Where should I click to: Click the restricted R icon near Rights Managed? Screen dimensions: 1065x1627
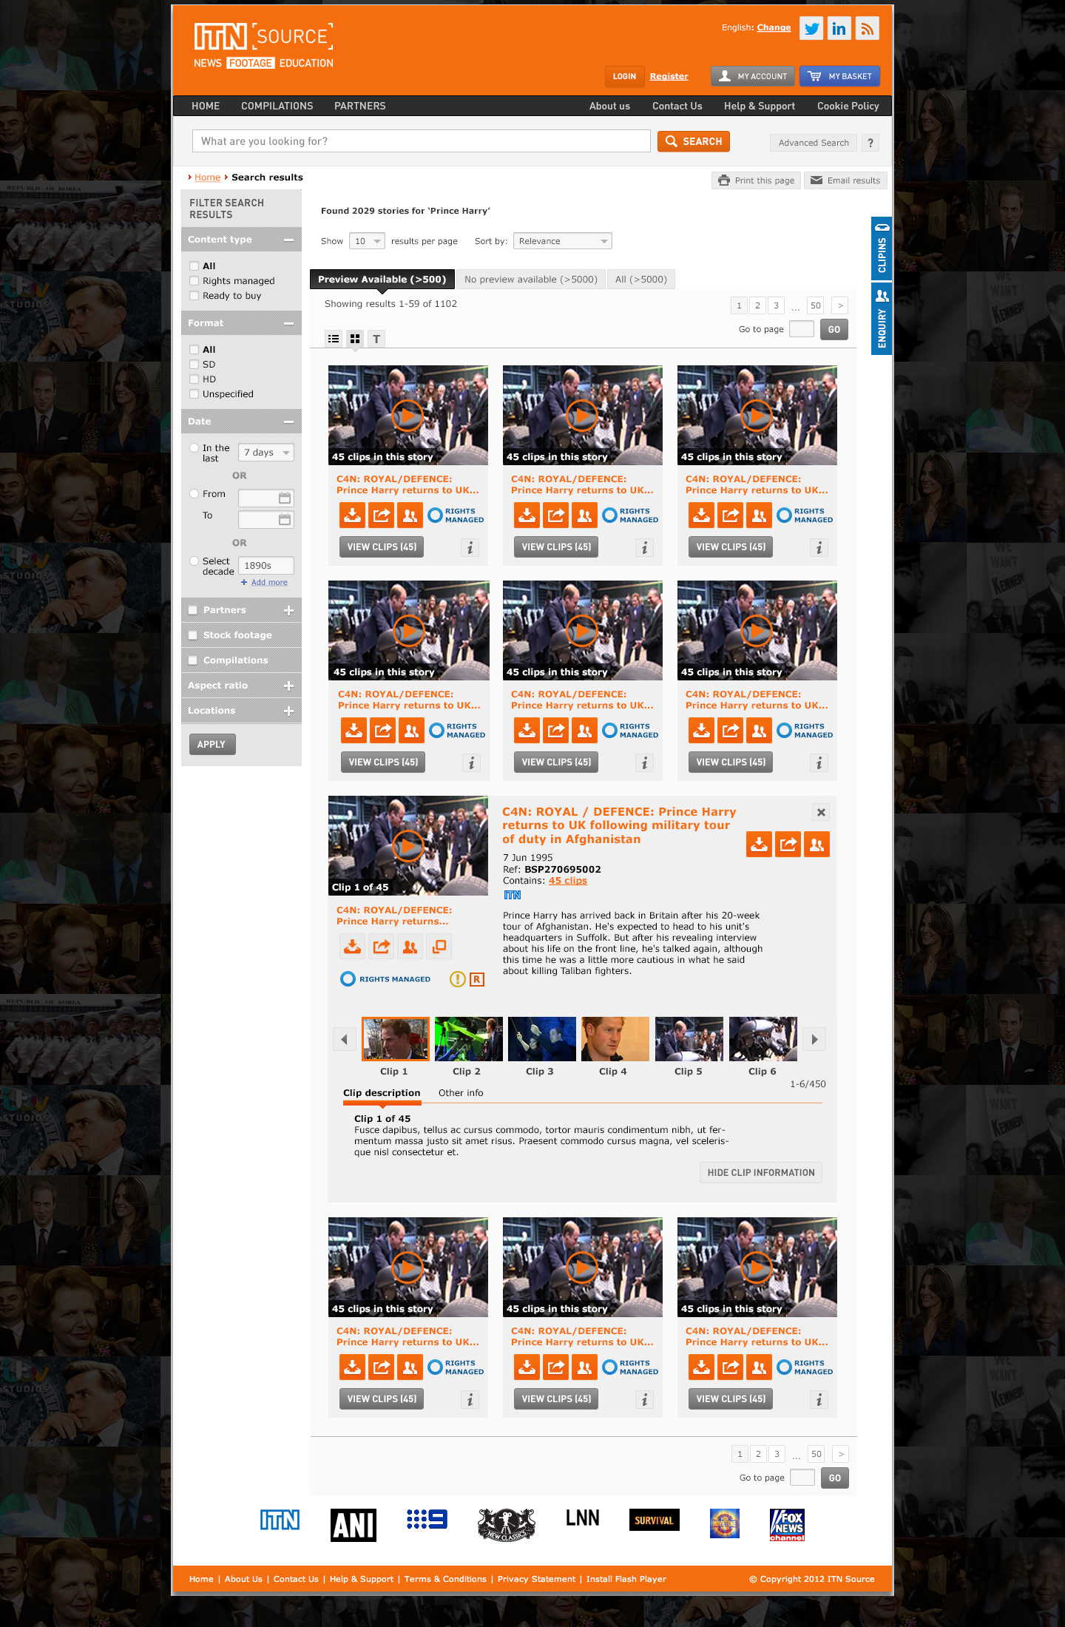point(477,979)
